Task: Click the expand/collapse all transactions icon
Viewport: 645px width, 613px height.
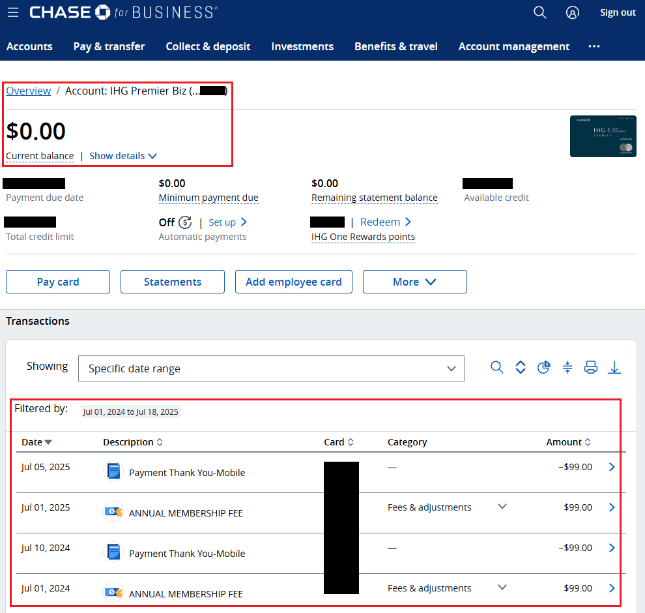Action: tap(521, 367)
